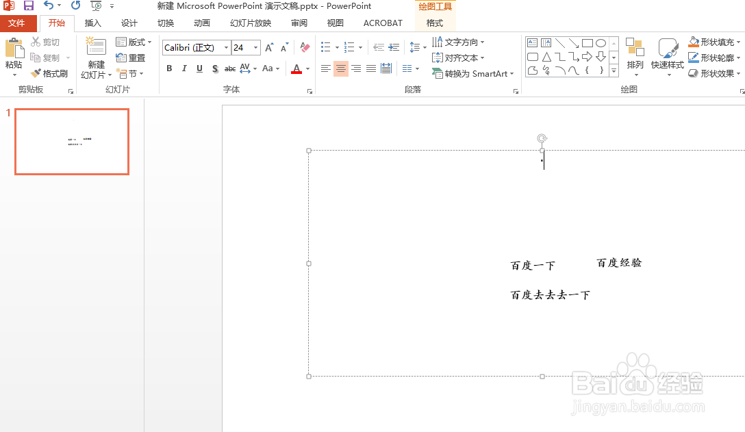This screenshot has height=432, width=745.
Task: Apply the red font color
Action: (x=296, y=68)
